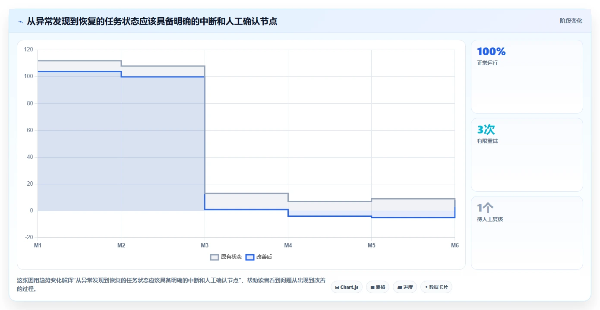Screen dimensions: 600x310
Task: Click the blue 改善后 legend swatch
Action: click(x=249, y=257)
